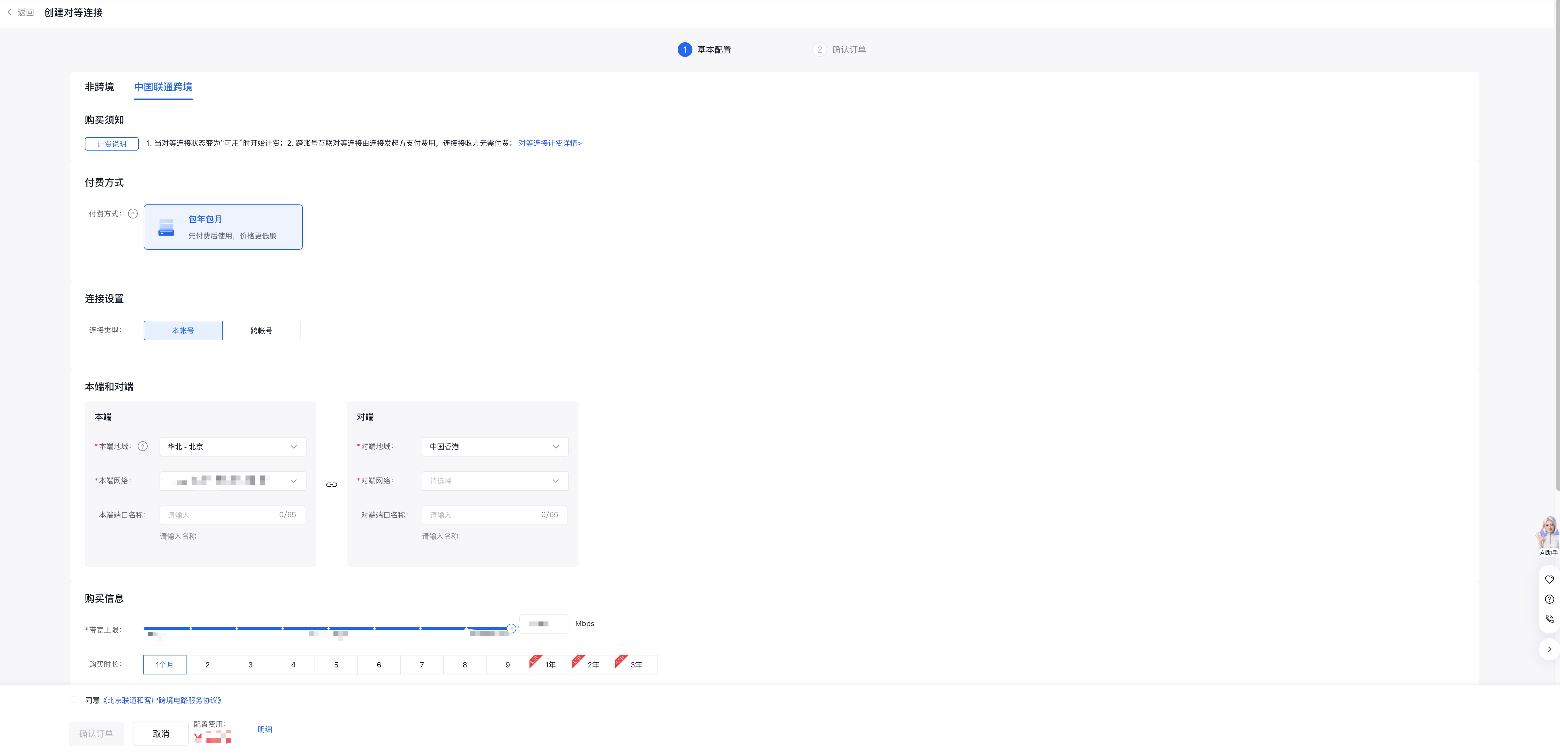
Task: Click the favorite heart icon
Action: pos(1549,579)
